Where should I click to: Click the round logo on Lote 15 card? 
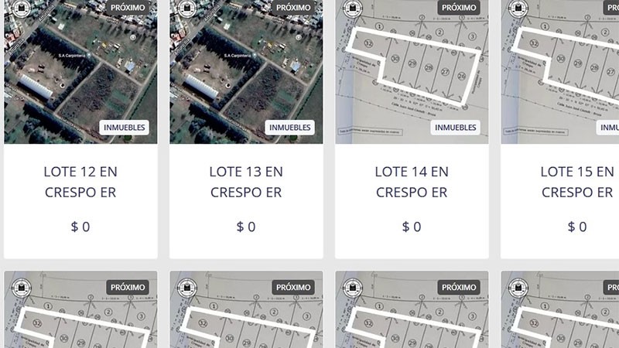tap(517, 8)
